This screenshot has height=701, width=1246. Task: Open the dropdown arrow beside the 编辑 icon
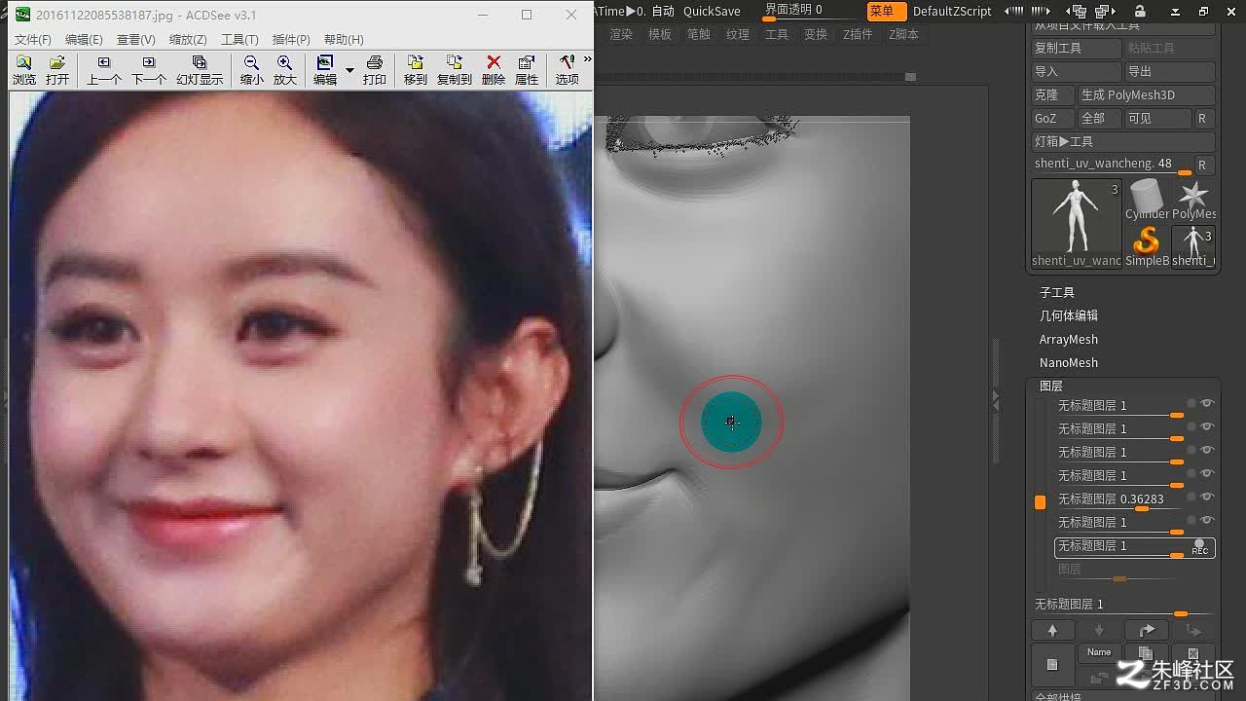pos(349,70)
